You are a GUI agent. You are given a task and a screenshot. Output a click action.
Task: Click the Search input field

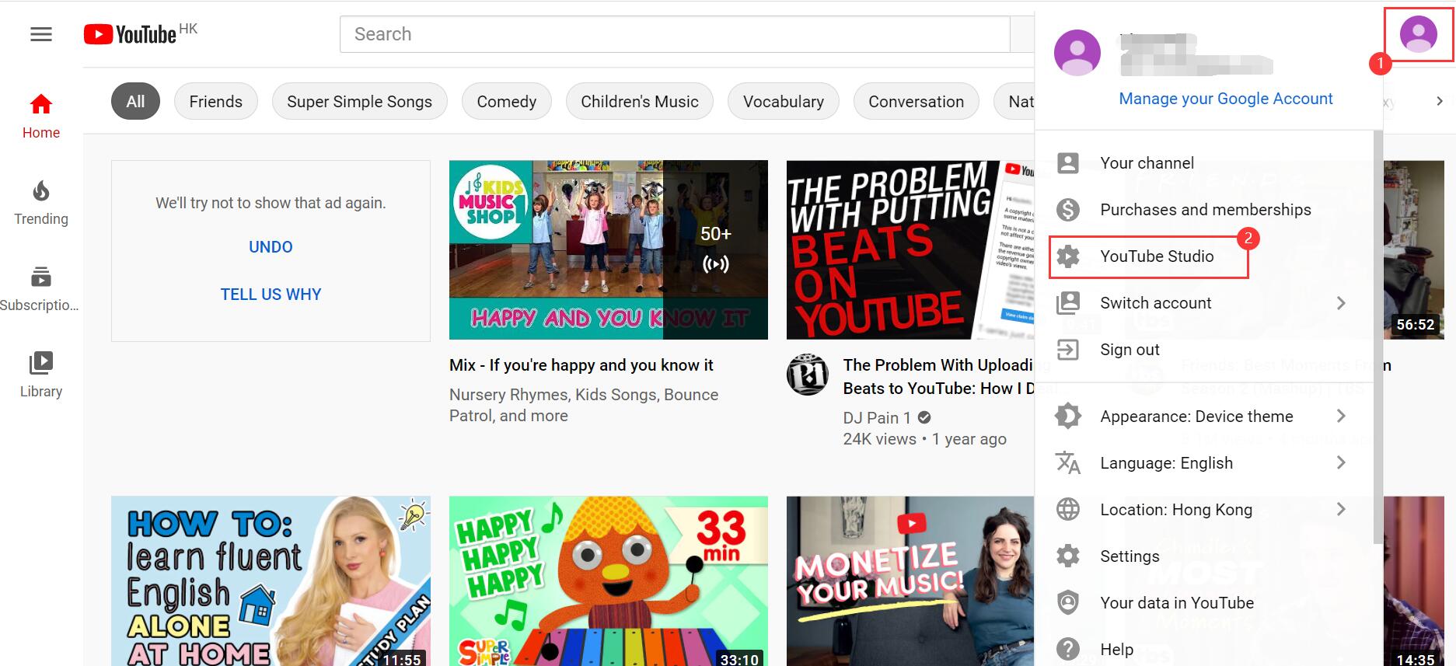[674, 34]
